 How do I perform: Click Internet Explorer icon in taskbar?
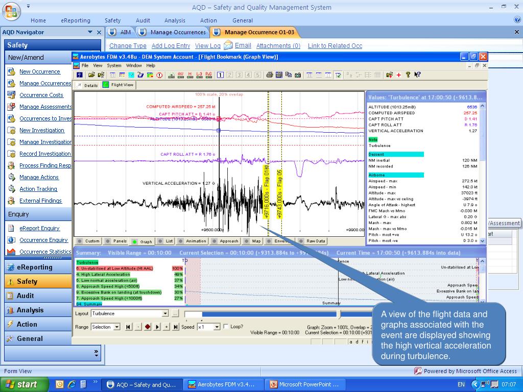point(72,384)
